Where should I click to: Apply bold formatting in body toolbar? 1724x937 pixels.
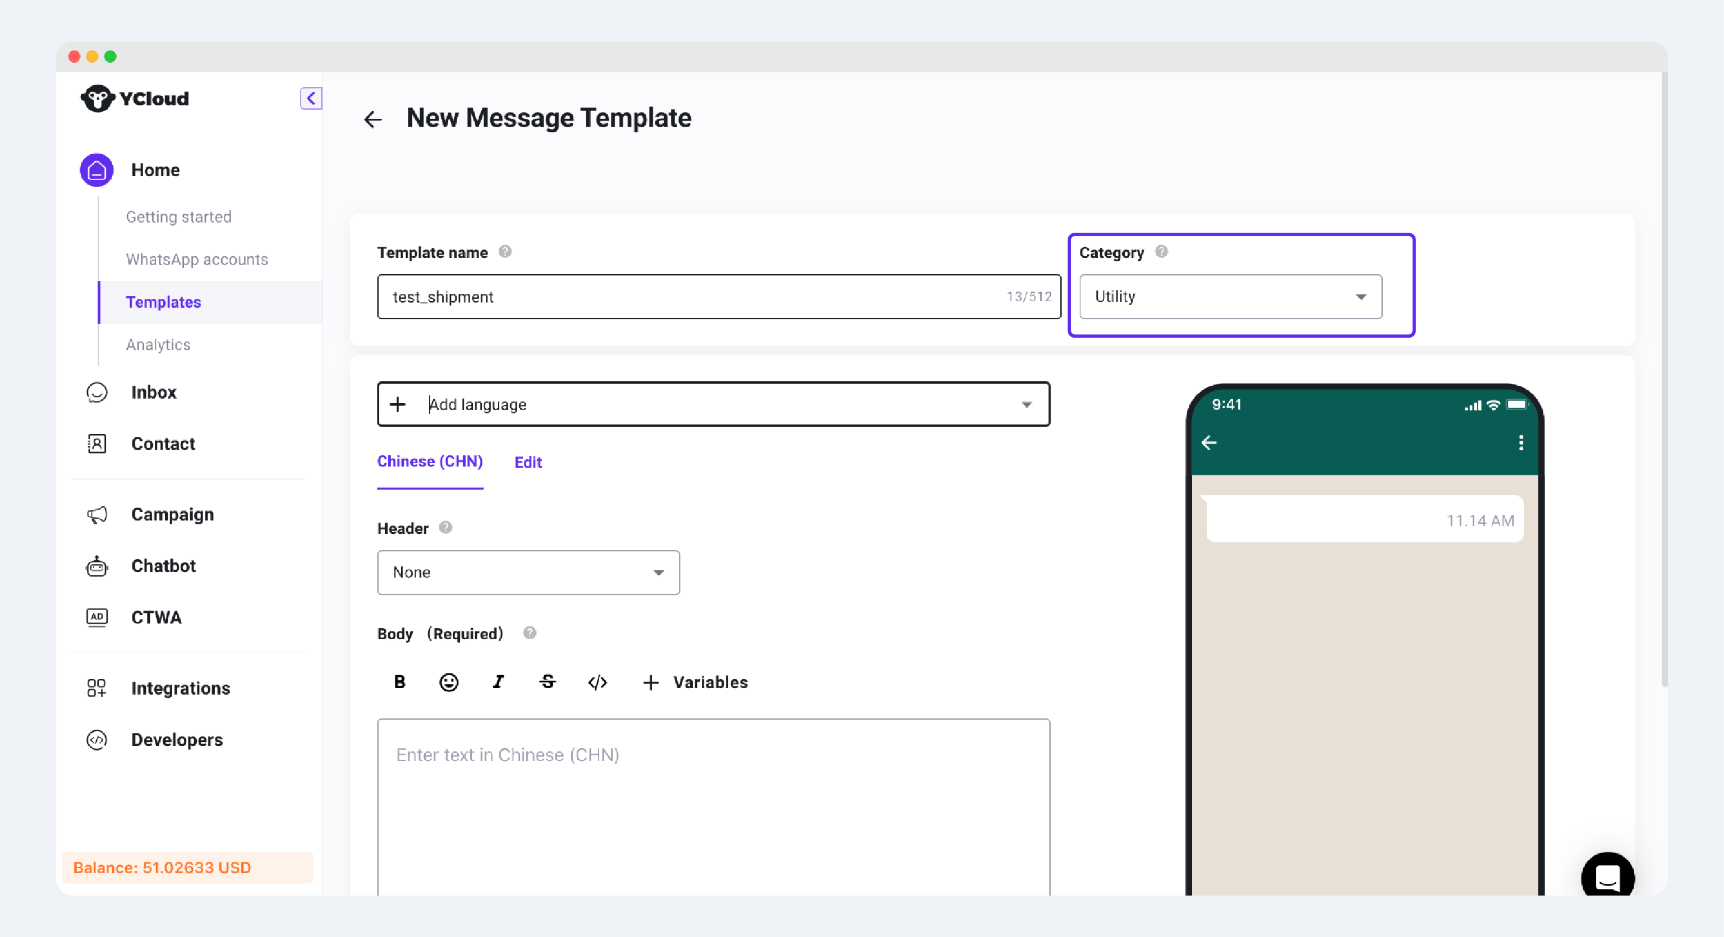pyautogui.click(x=399, y=681)
